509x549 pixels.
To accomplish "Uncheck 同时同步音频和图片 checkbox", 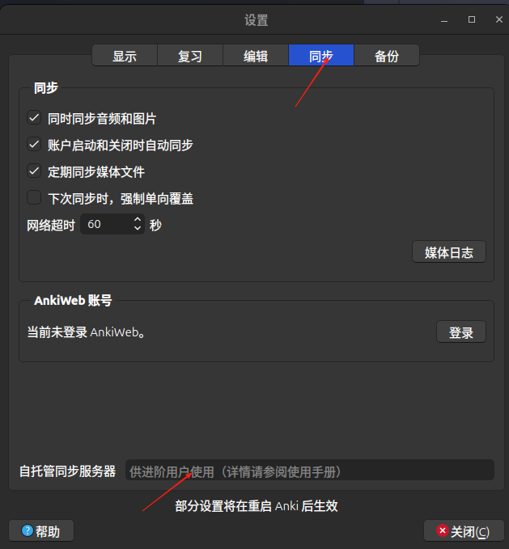I will point(34,118).
